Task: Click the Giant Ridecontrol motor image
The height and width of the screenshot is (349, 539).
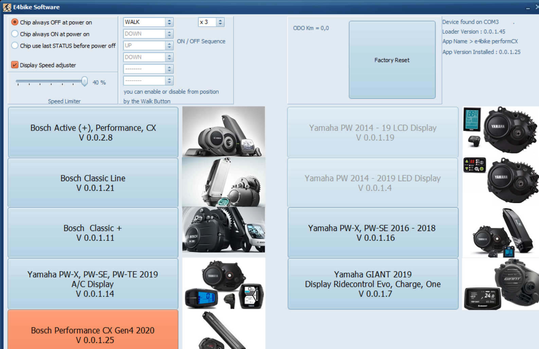Action: [501, 284]
